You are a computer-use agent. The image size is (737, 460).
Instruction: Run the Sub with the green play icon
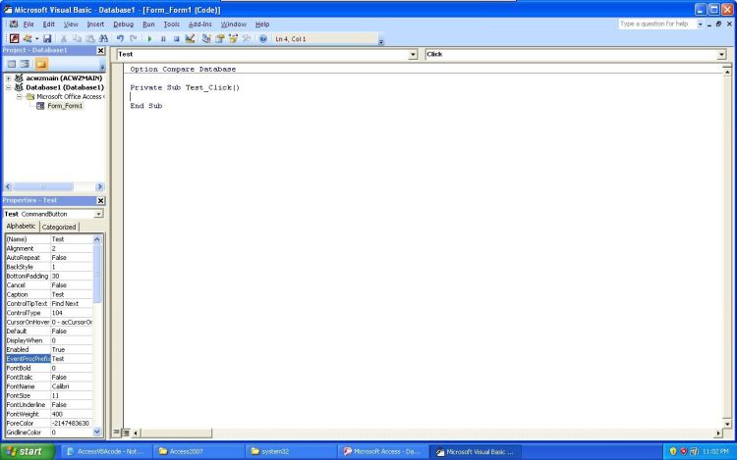(150, 38)
